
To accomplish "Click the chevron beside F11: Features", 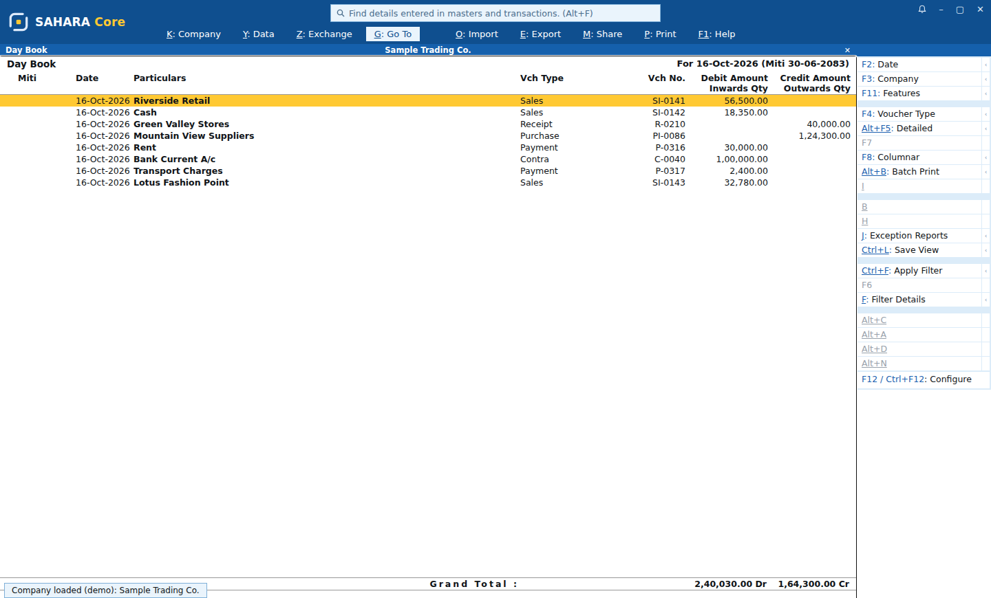I will click(x=985, y=93).
